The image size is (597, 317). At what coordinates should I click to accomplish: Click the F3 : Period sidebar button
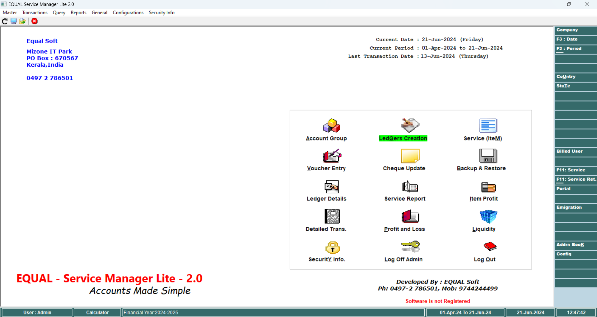tap(575, 49)
